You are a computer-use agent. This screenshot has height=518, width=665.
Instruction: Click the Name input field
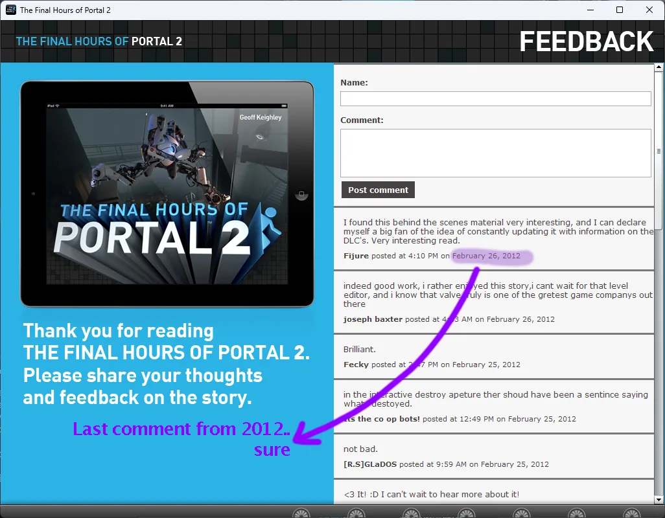(x=495, y=98)
